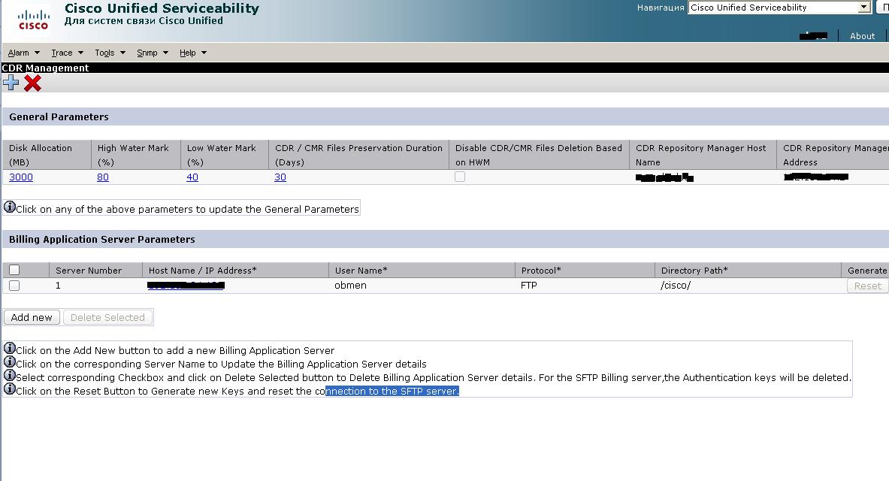Click the Billing Application Server Parameters heading
This screenshot has height=481, width=889.
102,239
